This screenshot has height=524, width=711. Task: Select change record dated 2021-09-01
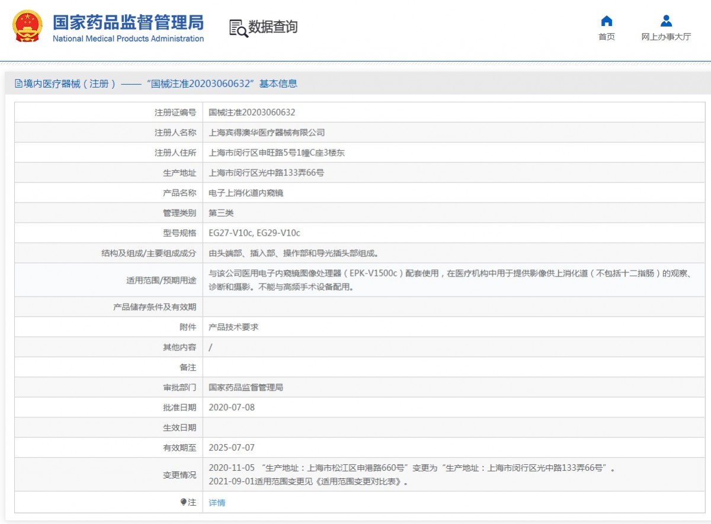(309, 481)
